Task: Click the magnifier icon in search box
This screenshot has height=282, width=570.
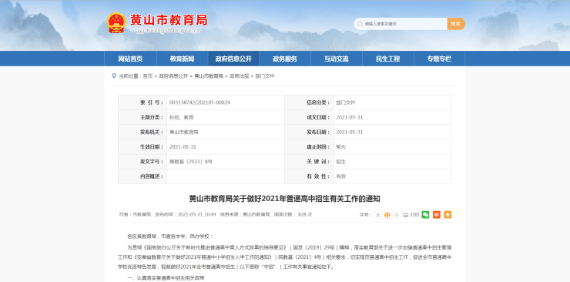Action: (360, 24)
